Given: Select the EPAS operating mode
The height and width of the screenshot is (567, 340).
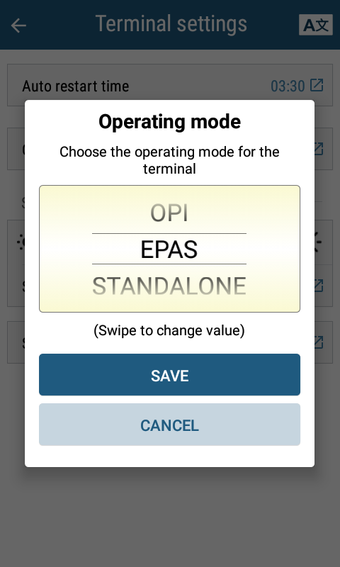Looking at the screenshot, I should (169, 249).
